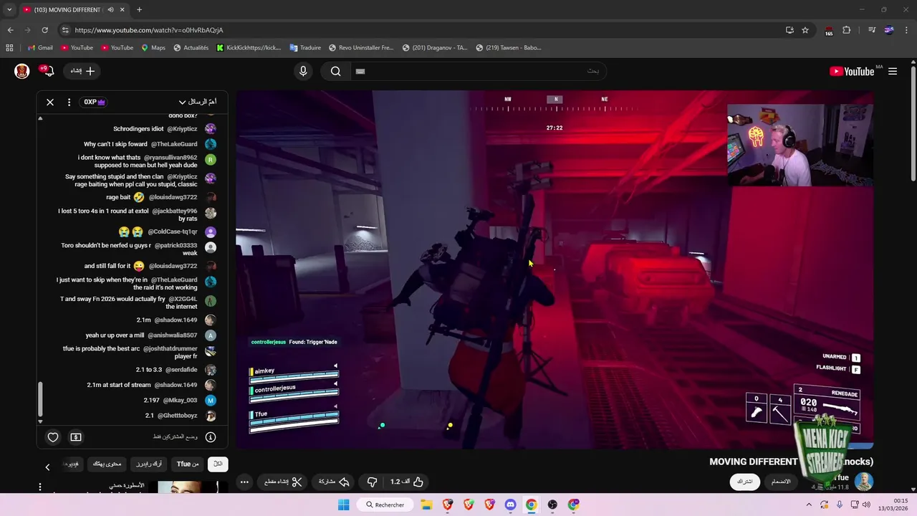Open Actualités bookmark
The image size is (917, 516).
pyautogui.click(x=191, y=48)
